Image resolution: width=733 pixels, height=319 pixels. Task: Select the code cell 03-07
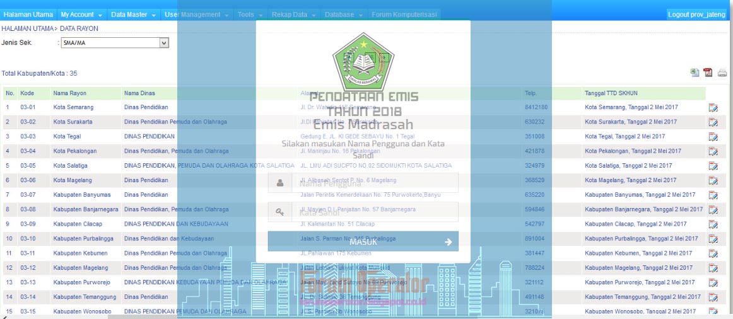point(28,195)
